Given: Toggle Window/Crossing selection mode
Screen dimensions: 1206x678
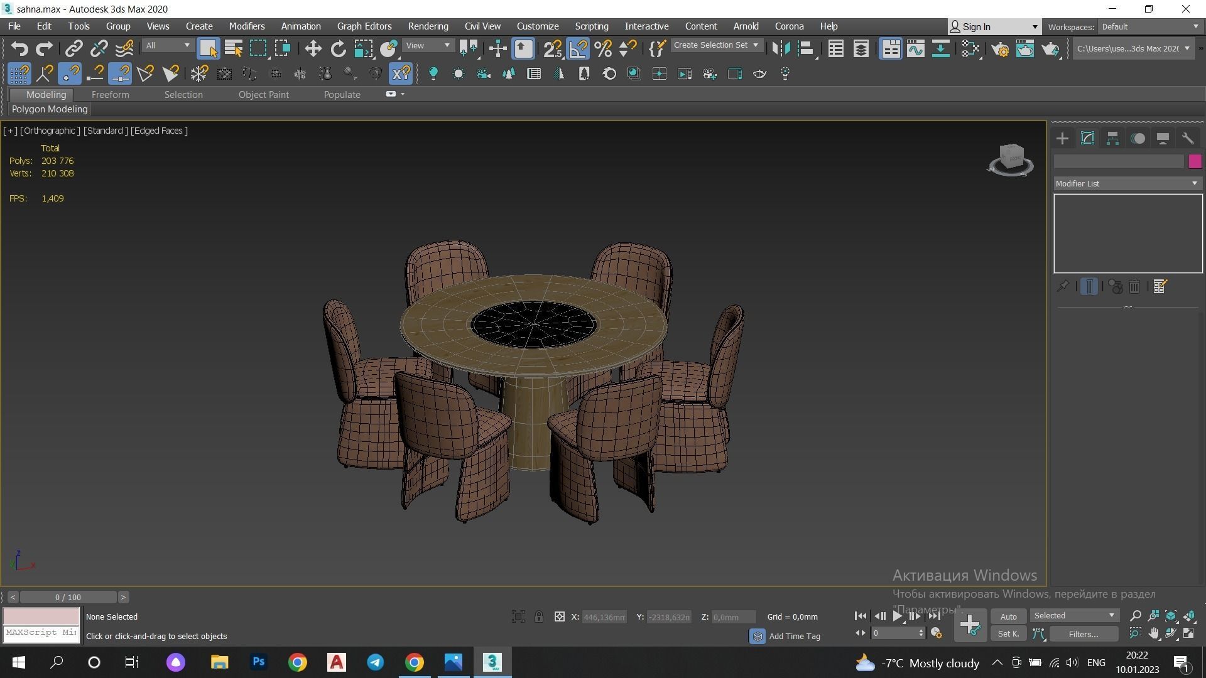Looking at the screenshot, I should (x=283, y=48).
